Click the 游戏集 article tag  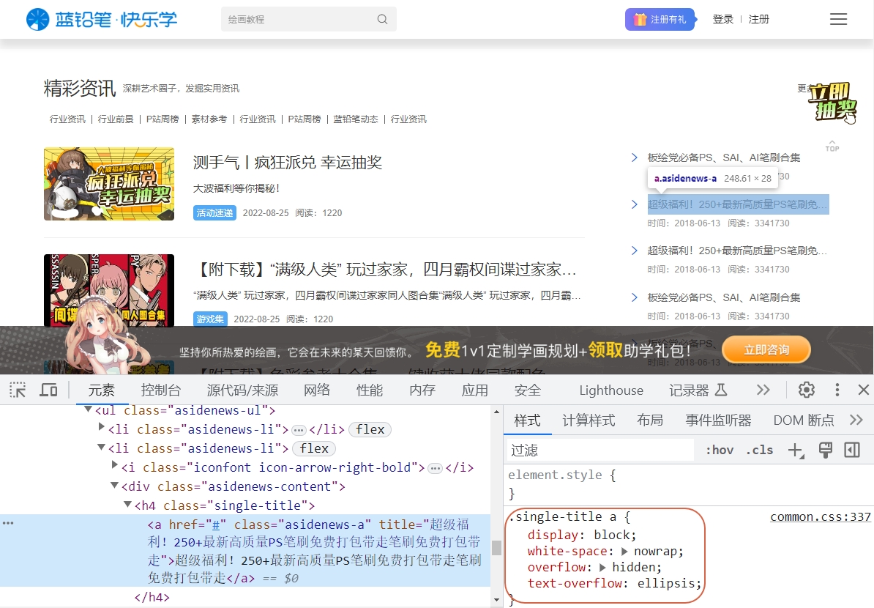(x=210, y=319)
